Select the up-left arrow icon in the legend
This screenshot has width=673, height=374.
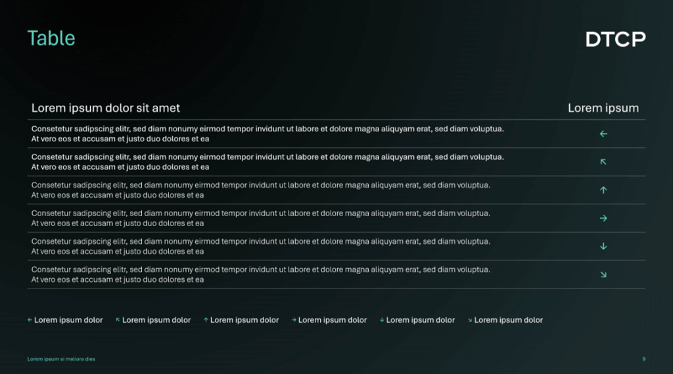[x=118, y=320]
